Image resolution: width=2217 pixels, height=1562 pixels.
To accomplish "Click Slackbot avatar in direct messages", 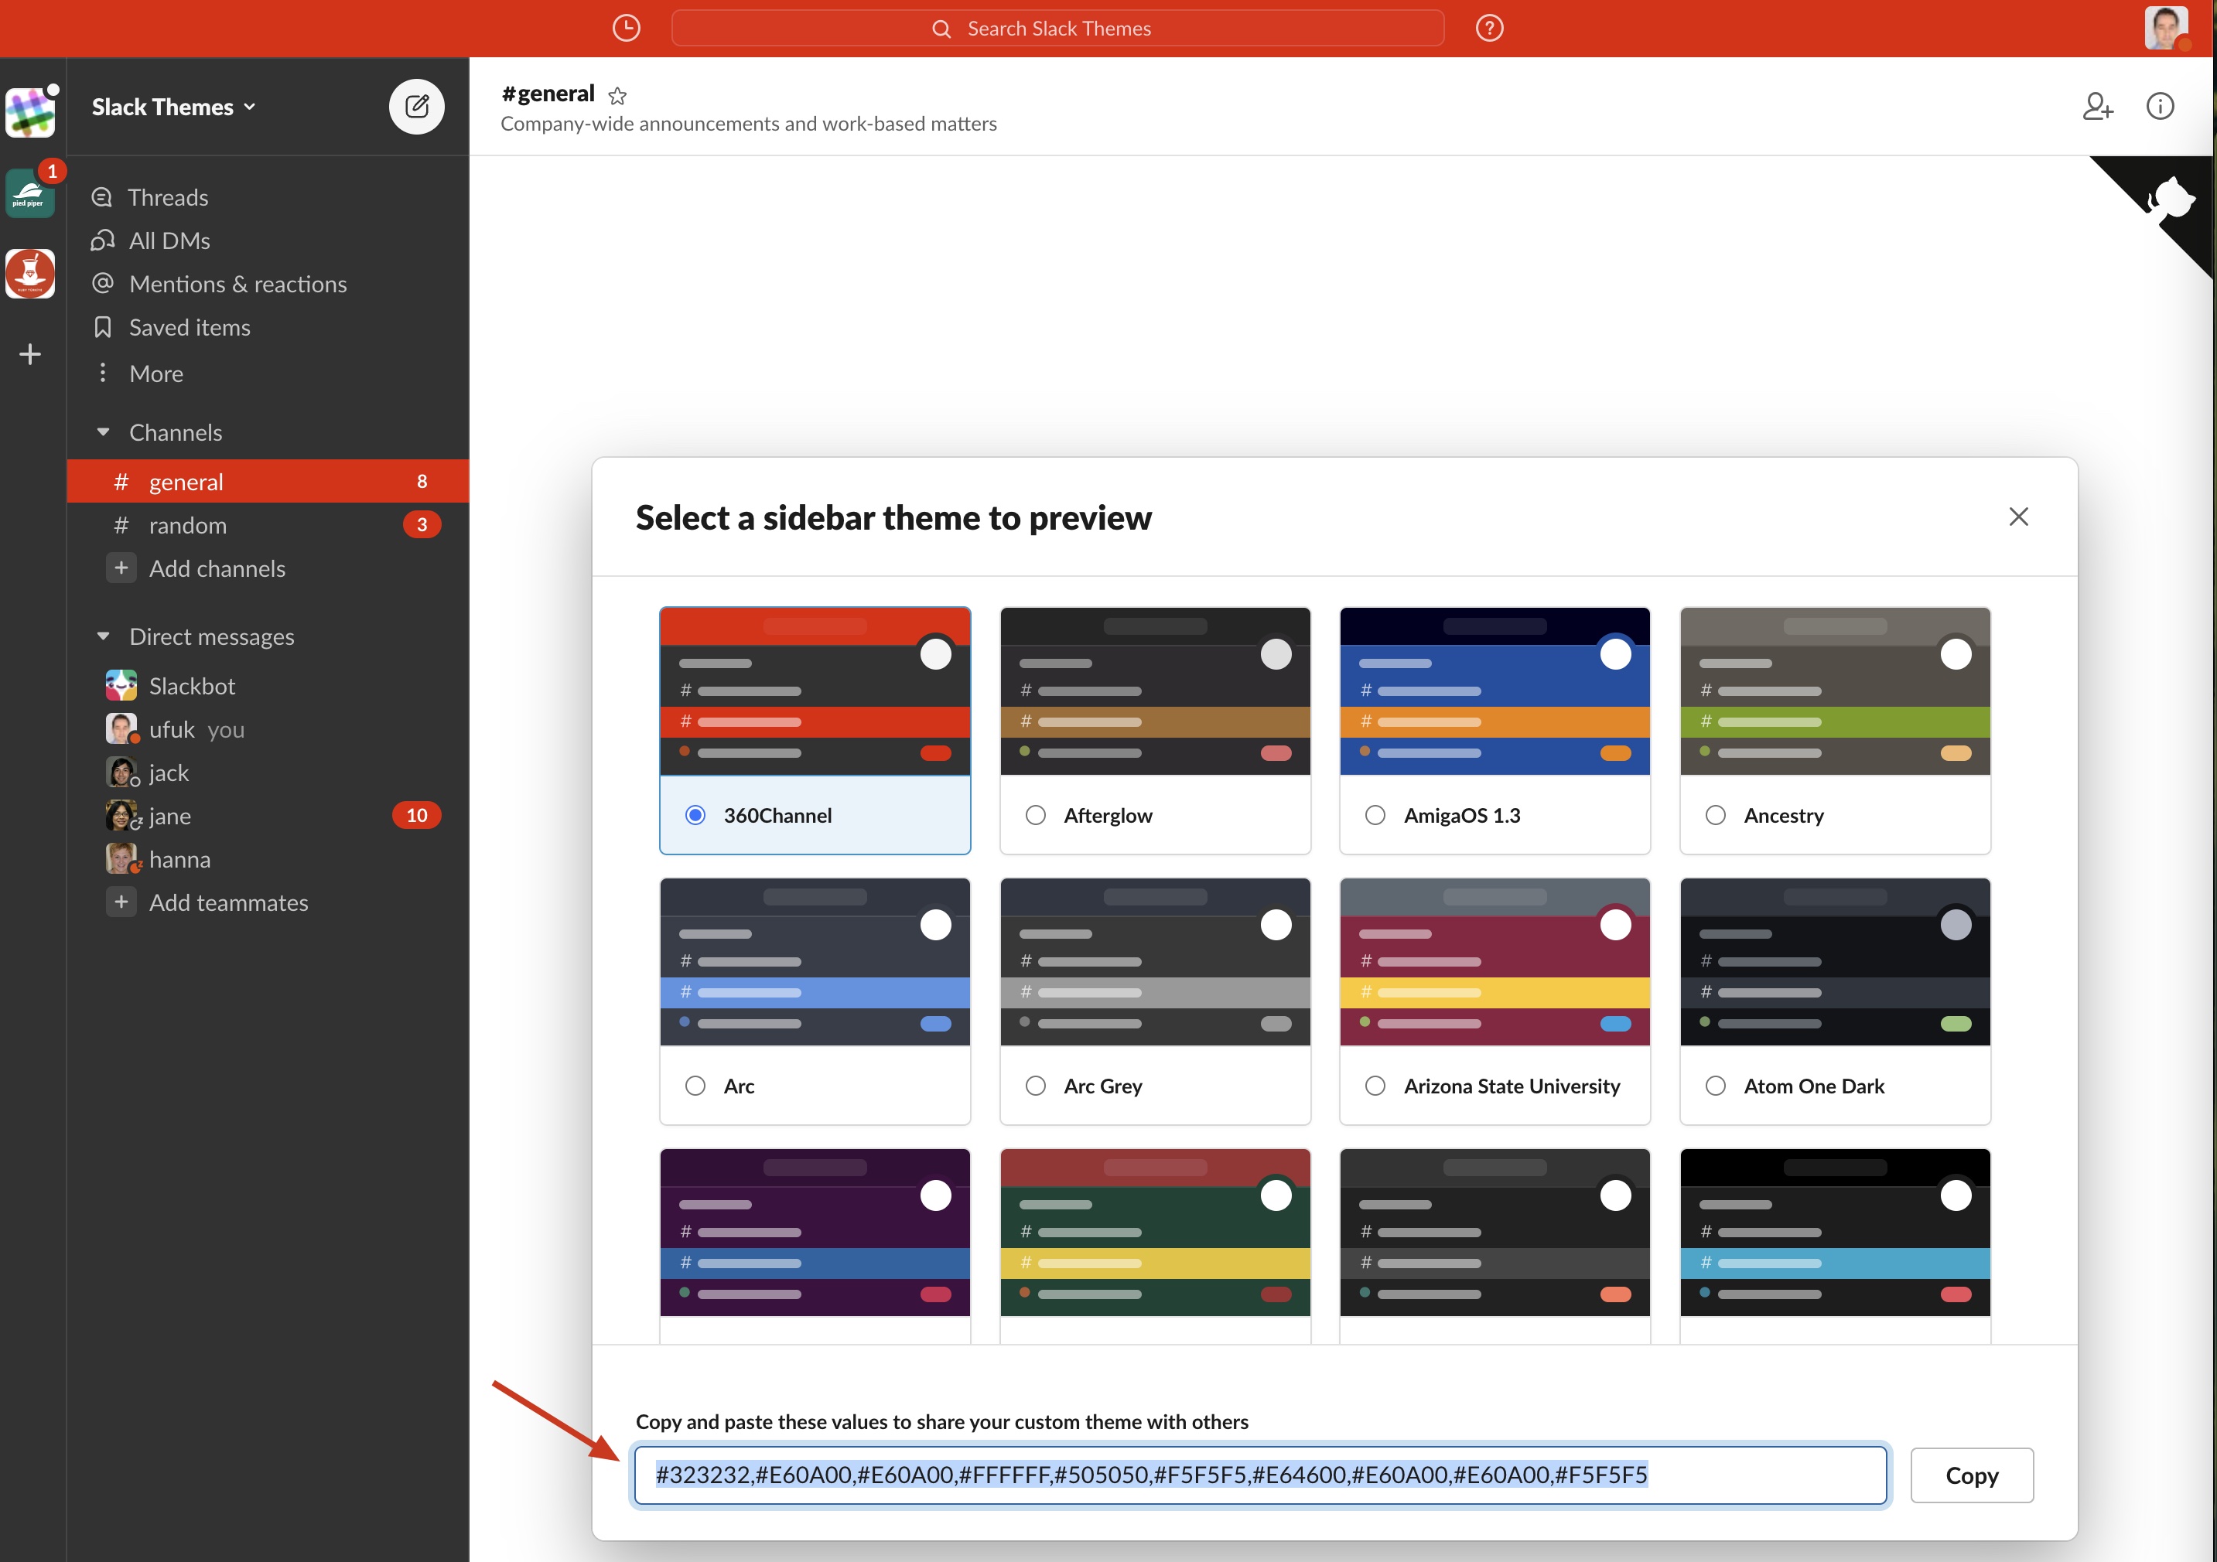I will point(121,685).
